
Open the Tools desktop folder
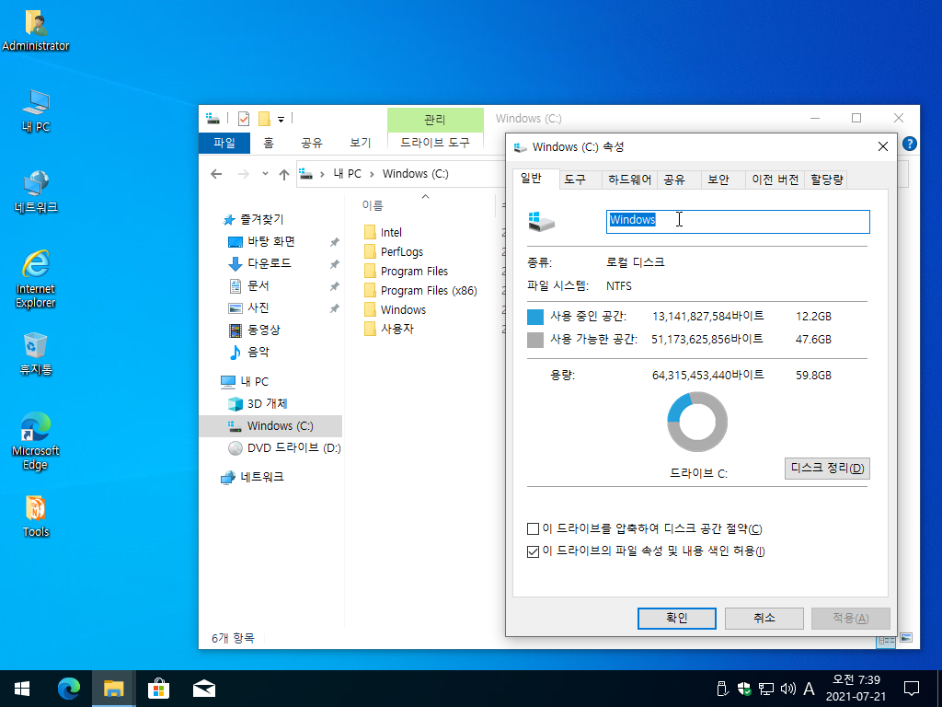point(36,516)
